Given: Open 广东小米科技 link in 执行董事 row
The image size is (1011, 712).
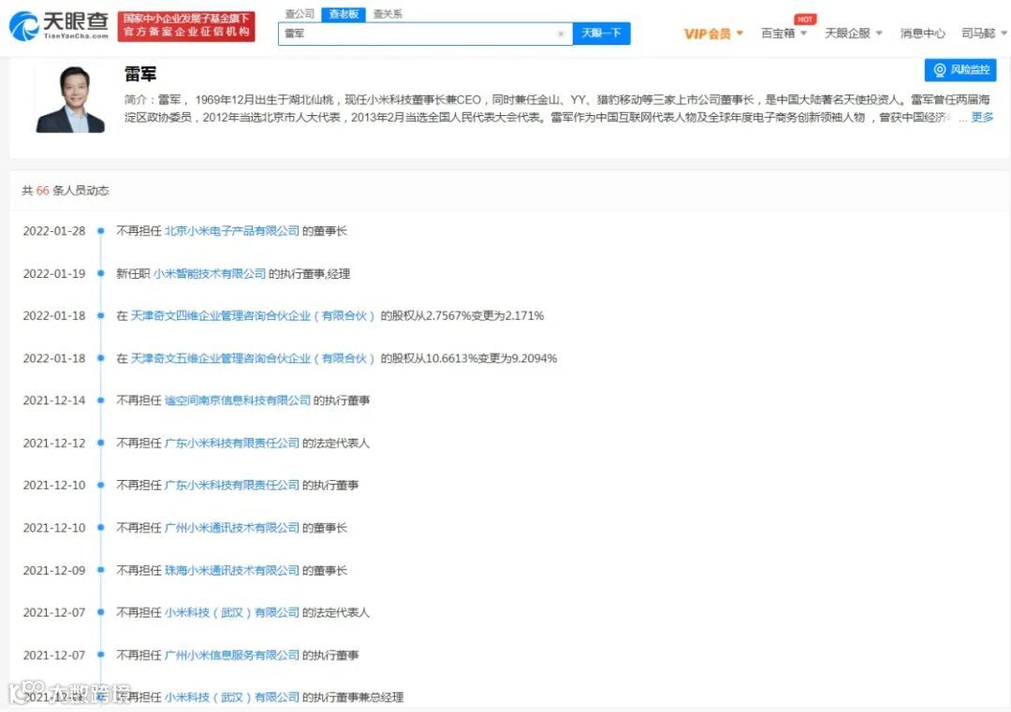Looking at the screenshot, I should point(232,486).
